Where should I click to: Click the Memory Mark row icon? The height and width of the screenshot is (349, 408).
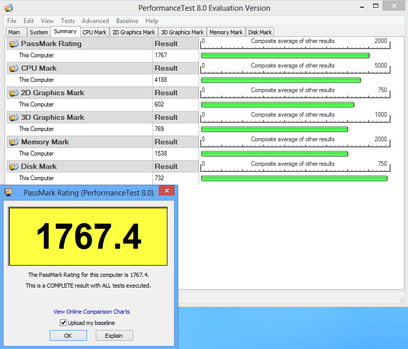click(14, 142)
